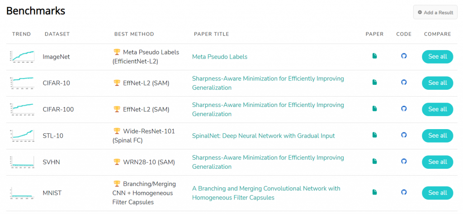Open the GitHub code icon for MNIST
The width and height of the screenshot is (463, 214).
pyautogui.click(x=404, y=192)
